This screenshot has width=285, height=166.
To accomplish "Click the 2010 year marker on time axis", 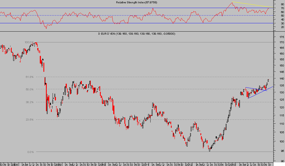I will tap(102, 164).
